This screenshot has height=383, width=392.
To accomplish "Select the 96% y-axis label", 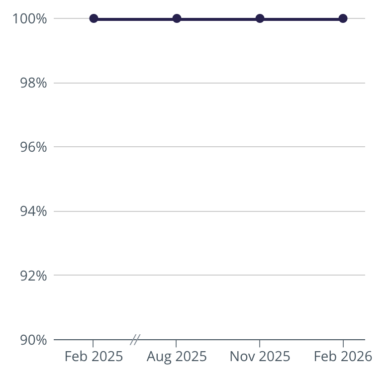I will point(33,147).
